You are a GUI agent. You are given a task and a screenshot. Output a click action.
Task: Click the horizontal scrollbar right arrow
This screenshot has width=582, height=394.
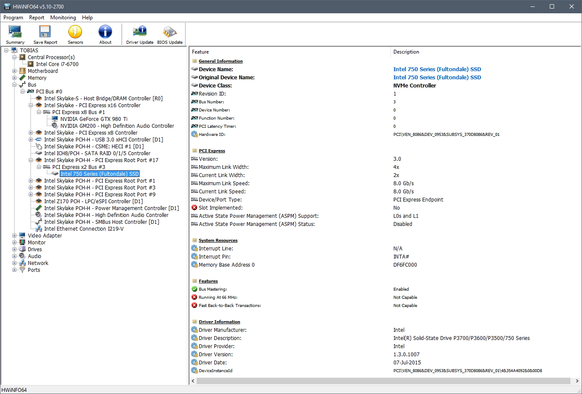pyautogui.click(x=577, y=381)
